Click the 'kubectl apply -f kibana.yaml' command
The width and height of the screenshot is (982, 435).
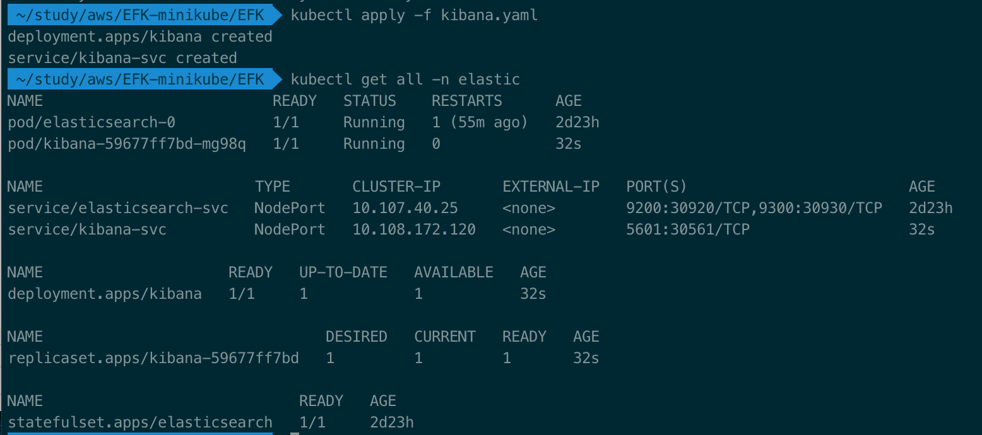415,15
